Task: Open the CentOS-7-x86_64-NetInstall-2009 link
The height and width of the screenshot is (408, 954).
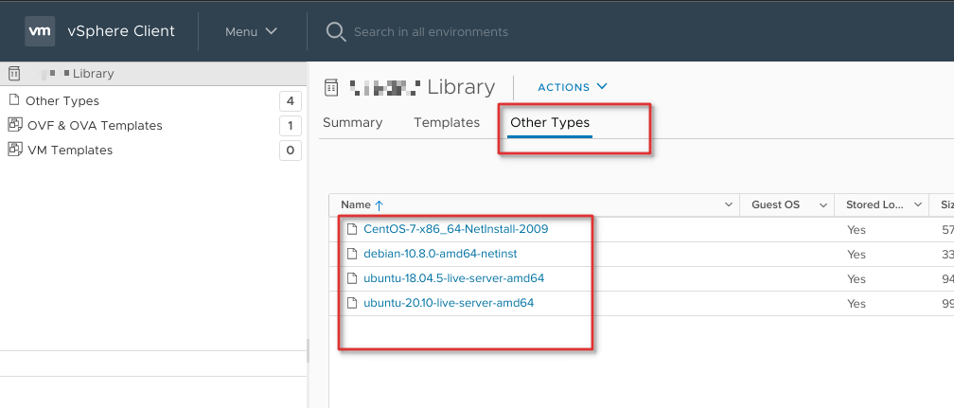Action: [x=456, y=229]
